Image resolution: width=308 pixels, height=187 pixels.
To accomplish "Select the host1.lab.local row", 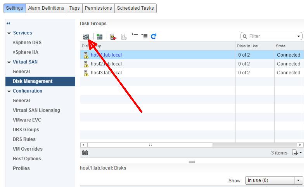I will tap(192, 55).
